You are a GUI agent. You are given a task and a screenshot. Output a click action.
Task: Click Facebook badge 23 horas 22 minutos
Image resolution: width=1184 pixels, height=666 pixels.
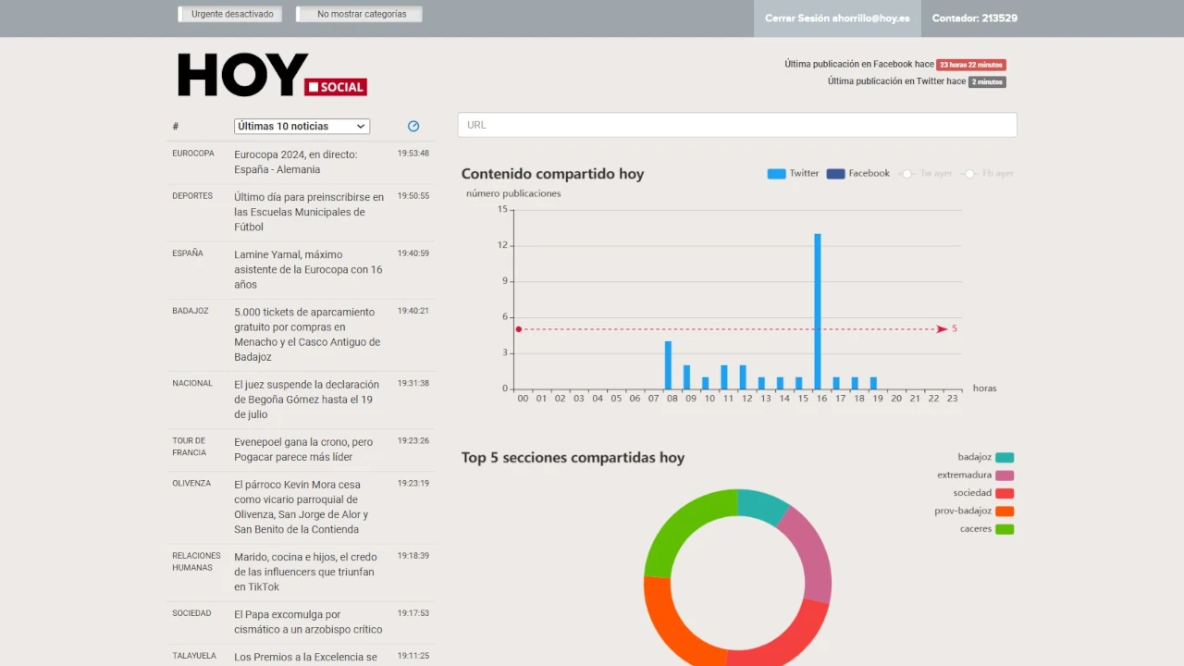click(970, 65)
